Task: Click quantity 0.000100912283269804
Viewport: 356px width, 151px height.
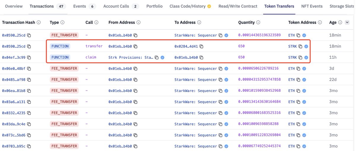Action: pos(260,135)
